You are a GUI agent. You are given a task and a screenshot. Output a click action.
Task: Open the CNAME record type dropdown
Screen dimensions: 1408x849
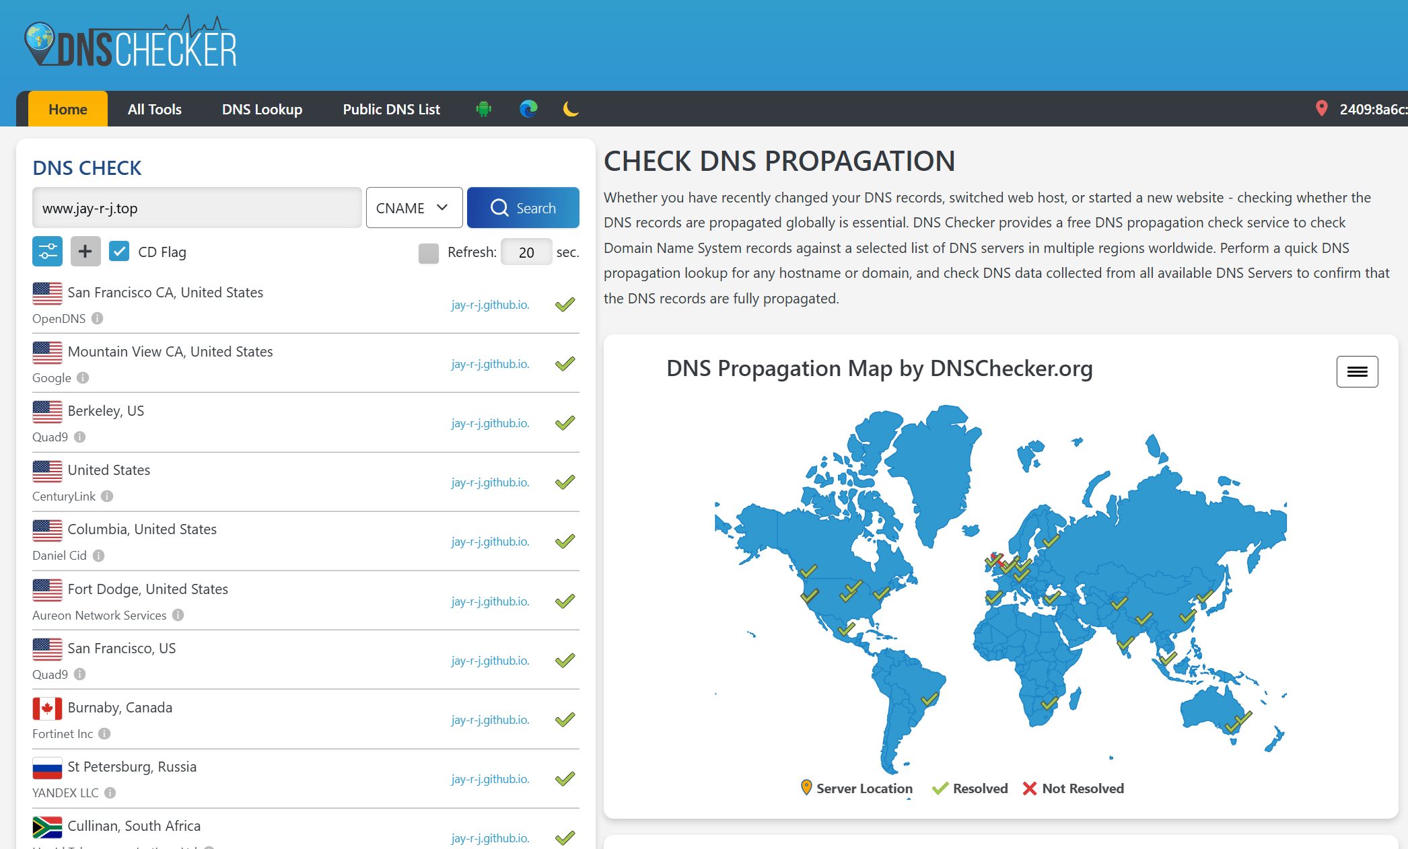413,208
